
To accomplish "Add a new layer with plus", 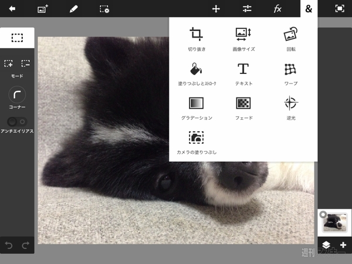I will pyautogui.click(x=343, y=245).
